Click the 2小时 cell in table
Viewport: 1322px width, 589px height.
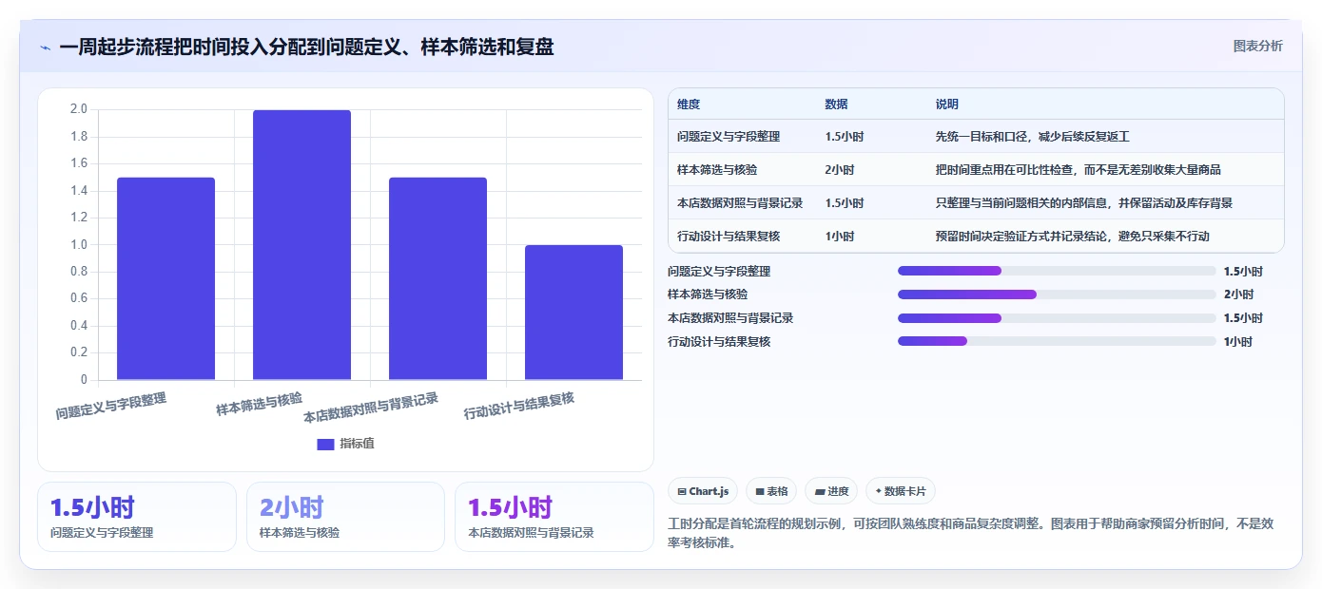click(840, 170)
